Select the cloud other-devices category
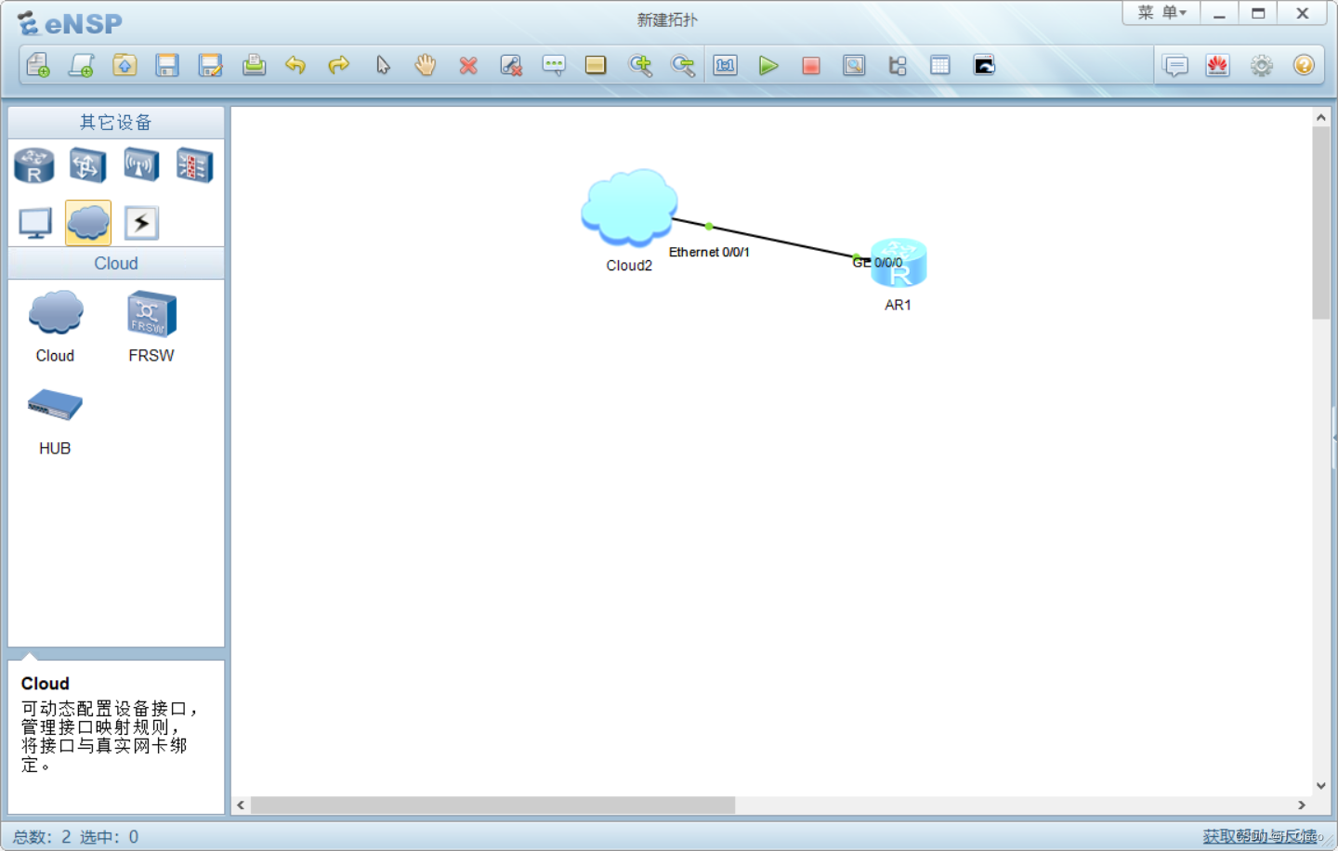 [88, 223]
